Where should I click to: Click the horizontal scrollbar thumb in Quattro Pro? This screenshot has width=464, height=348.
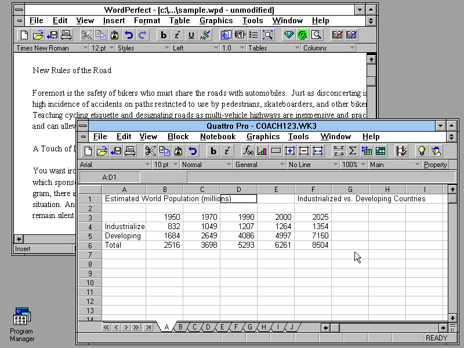(x=335, y=328)
